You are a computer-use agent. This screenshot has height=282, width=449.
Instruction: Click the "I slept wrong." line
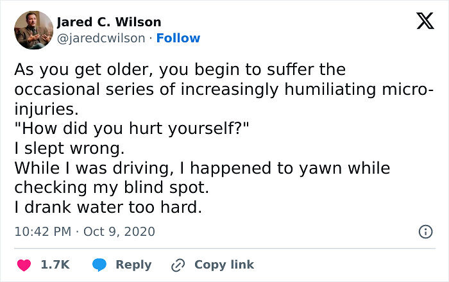point(67,149)
